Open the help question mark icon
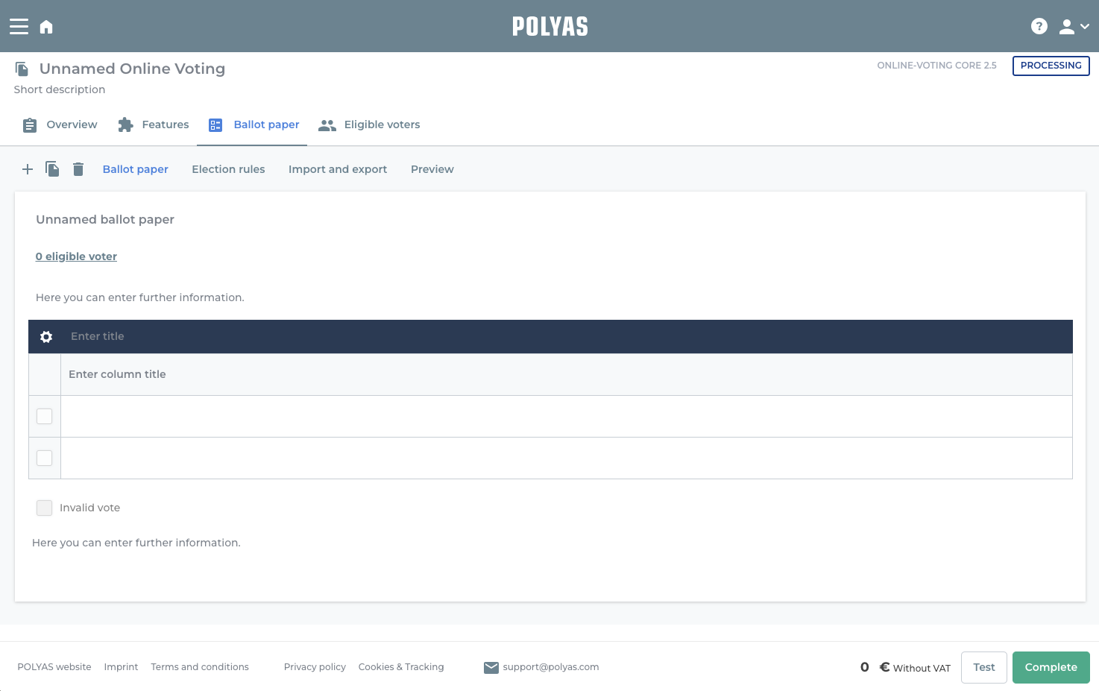Image resolution: width=1099 pixels, height=691 pixels. pos(1039,27)
